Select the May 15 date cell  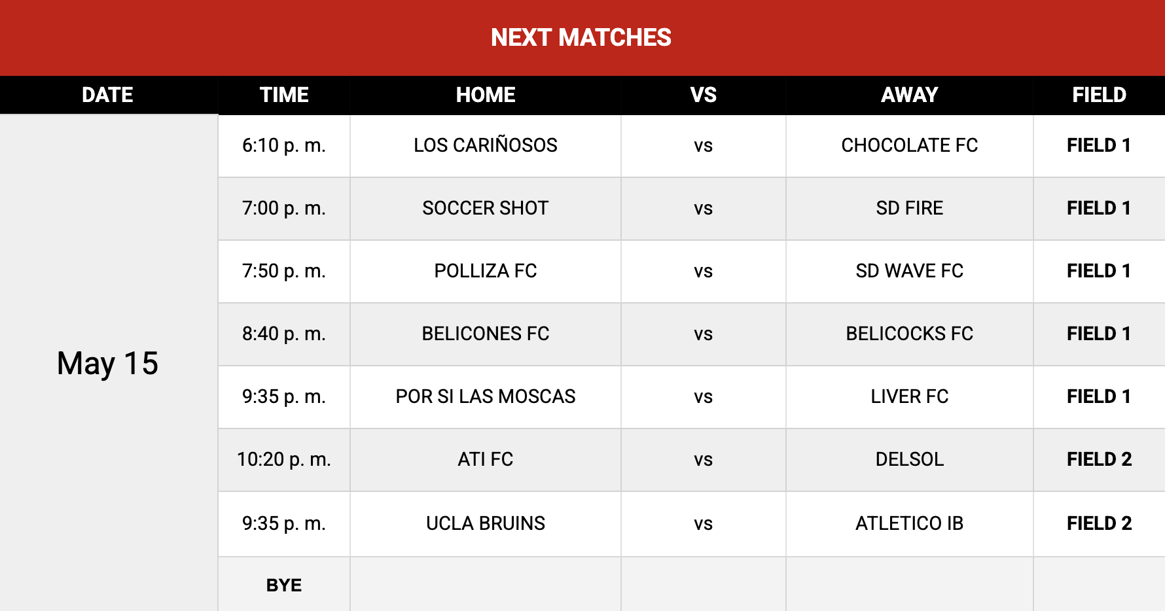(108, 363)
